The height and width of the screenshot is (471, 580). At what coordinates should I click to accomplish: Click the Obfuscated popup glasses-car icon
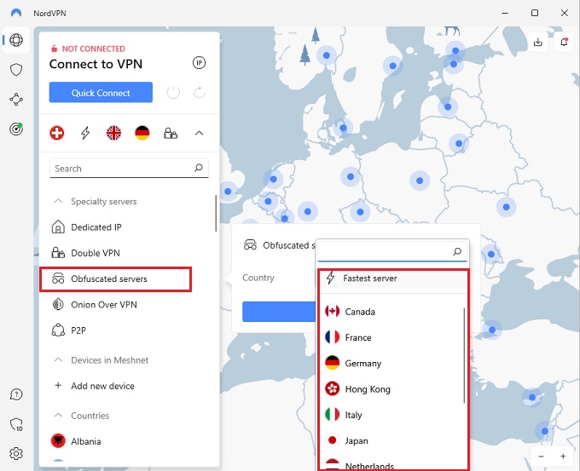coord(250,245)
